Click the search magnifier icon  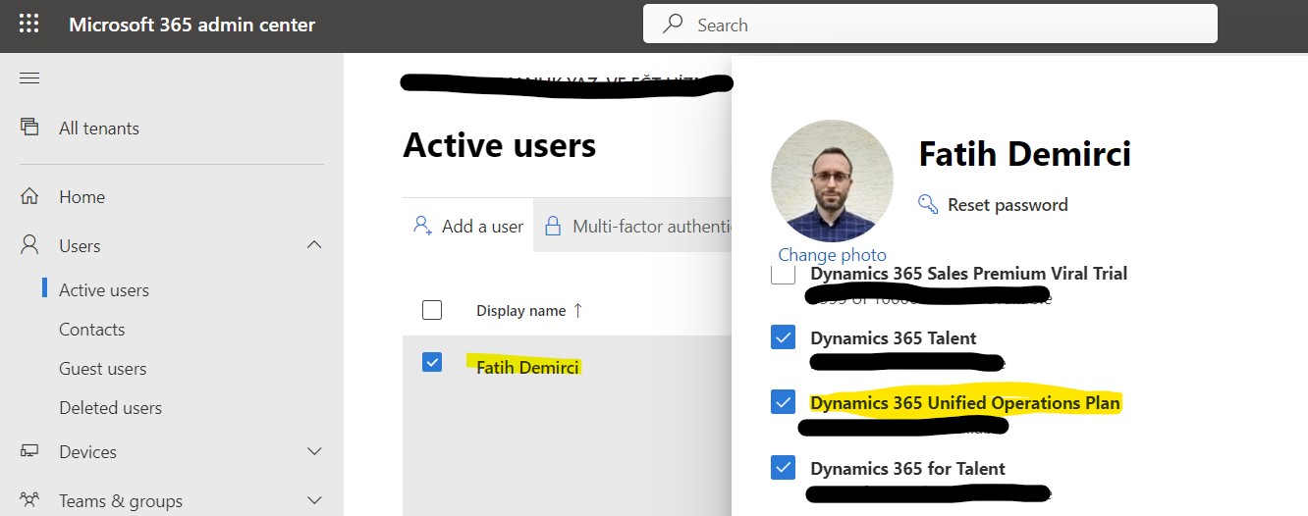coord(673,25)
